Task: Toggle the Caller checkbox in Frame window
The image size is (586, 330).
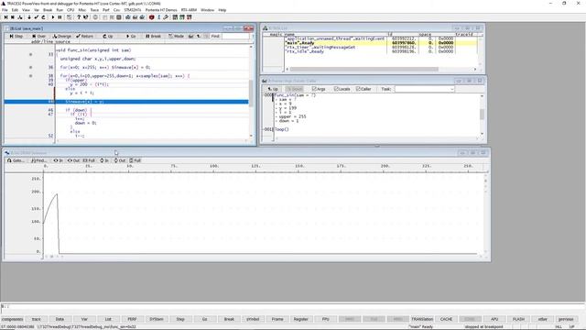Action: tap(364, 89)
